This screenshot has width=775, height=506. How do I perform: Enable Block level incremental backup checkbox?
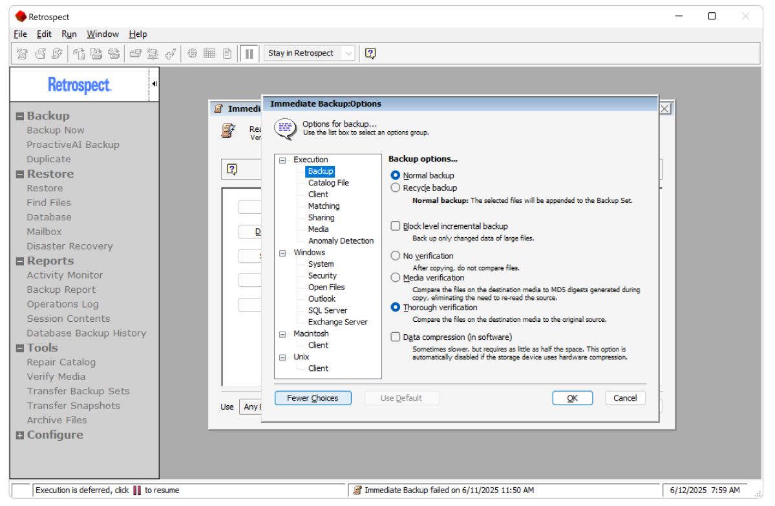[x=396, y=226]
